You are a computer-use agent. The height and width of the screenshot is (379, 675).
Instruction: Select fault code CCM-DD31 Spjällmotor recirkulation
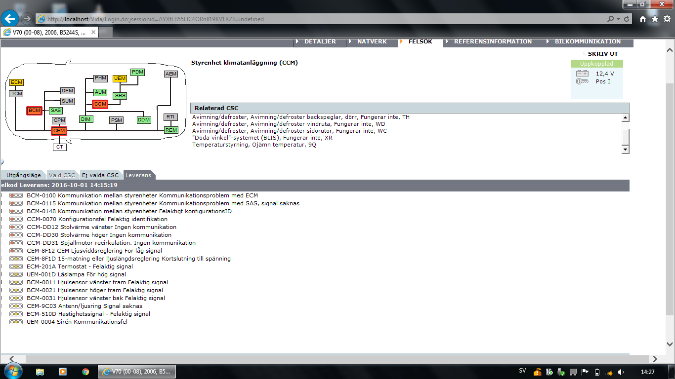pyautogui.click(x=111, y=243)
